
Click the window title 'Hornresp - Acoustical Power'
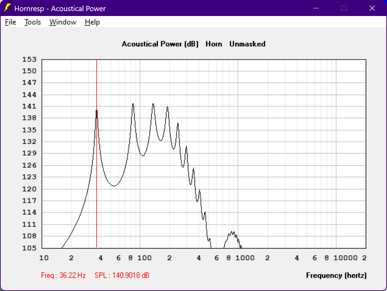60,8
